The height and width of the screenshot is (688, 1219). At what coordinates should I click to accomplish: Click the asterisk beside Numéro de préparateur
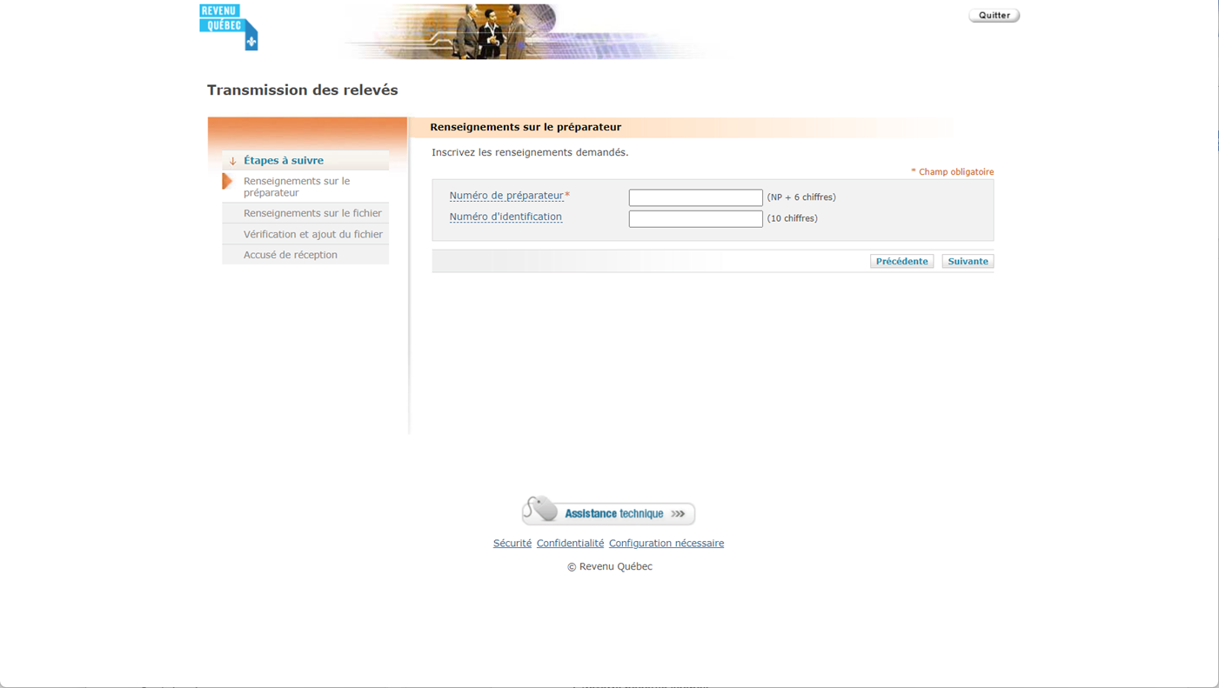coord(567,195)
